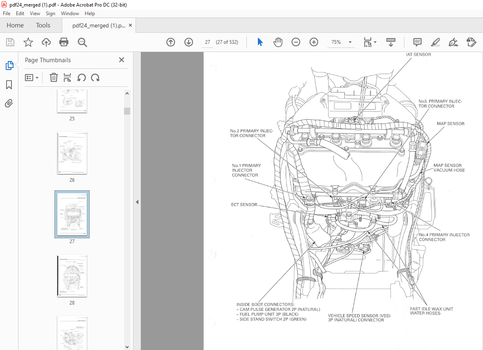
Task: Close the Page Thumbnails panel
Action: (x=122, y=60)
